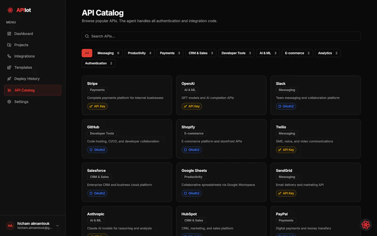The width and height of the screenshot is (377, 236).
Task: Open the GitHub API card title
Action: click(x=93, y=127)
